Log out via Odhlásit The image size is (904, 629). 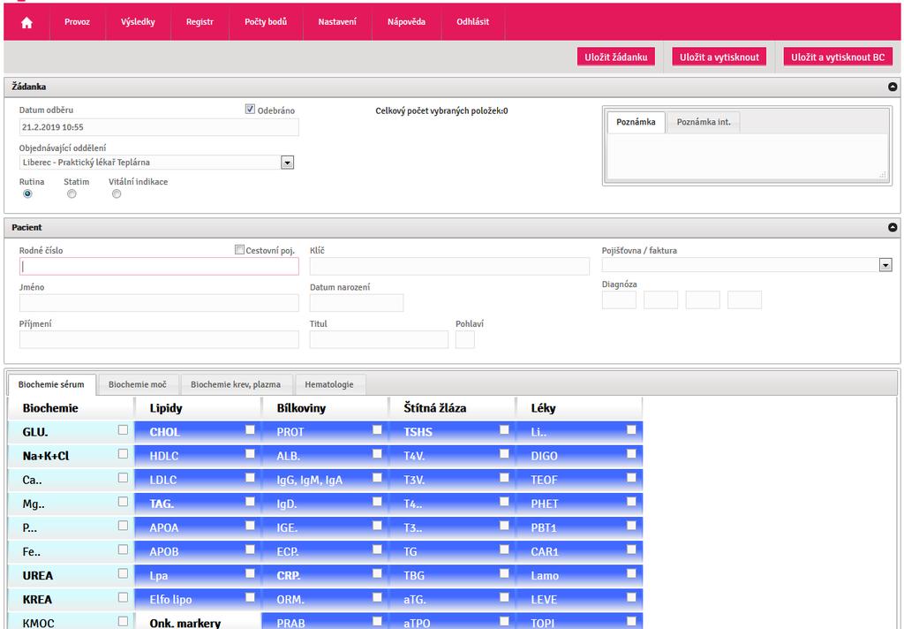click(x=473, y=22)
